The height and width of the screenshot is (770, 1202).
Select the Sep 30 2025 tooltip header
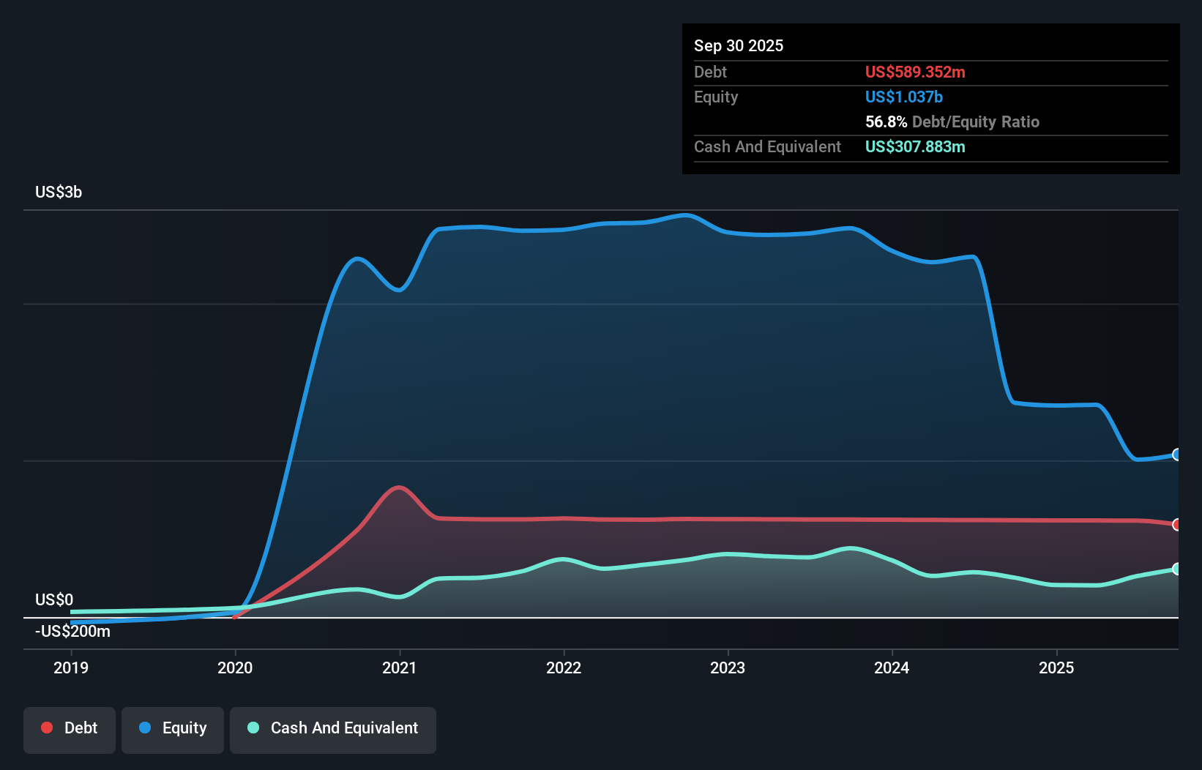(739, 45)
